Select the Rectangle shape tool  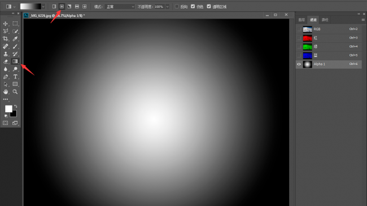click(15, 84)
